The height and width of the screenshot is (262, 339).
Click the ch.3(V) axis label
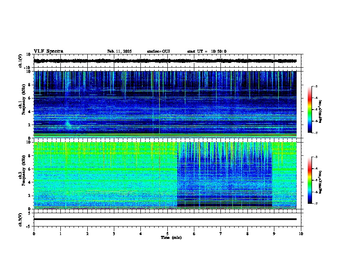(x=21, y=220)
